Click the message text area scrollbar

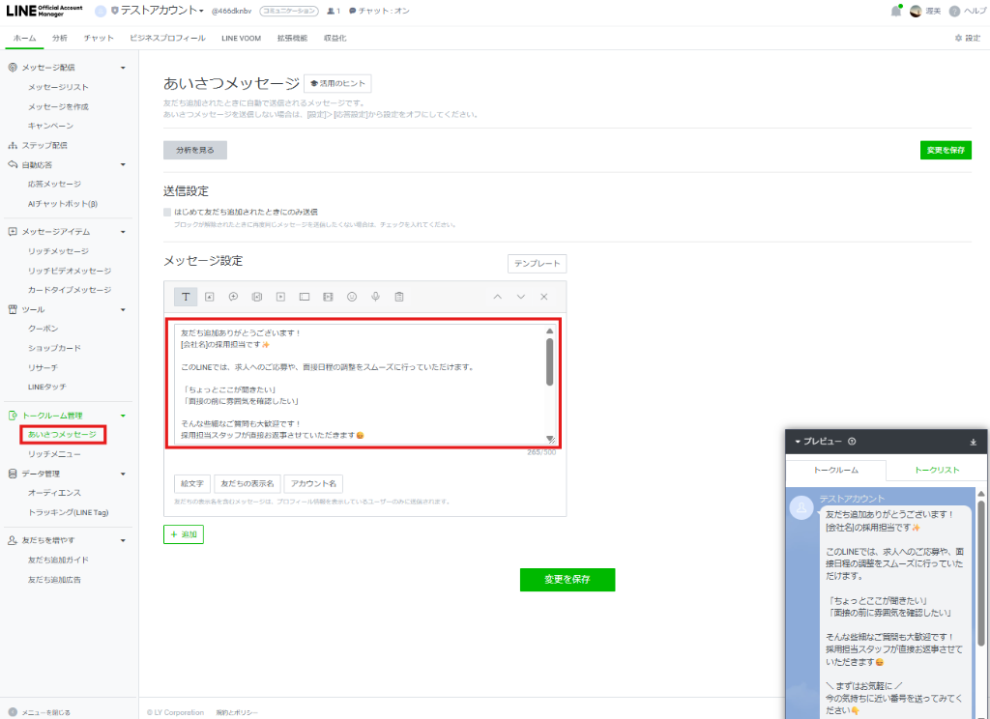(x=549, y=362)
